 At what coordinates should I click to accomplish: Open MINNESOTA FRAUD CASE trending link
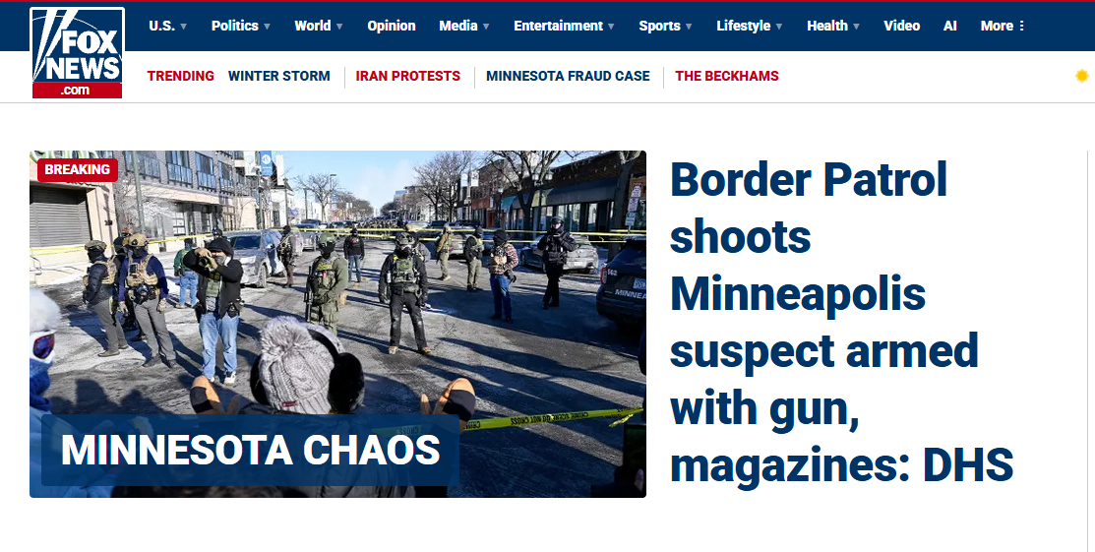pos(568,76)
